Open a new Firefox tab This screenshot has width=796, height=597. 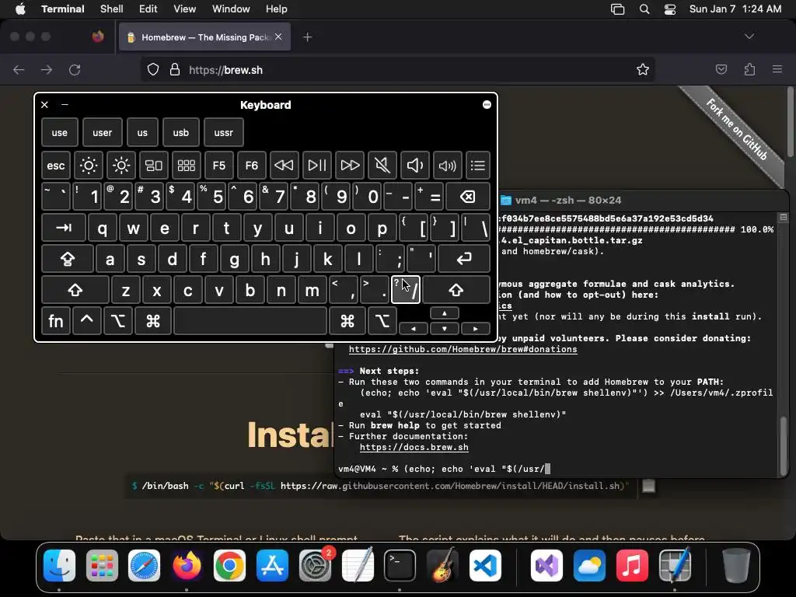pos(307,37)
